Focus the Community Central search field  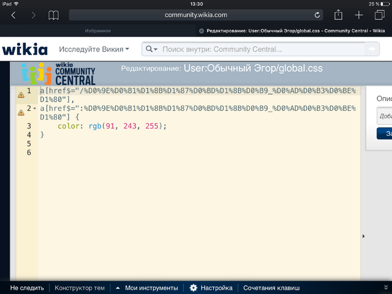(x=263, y=49)
